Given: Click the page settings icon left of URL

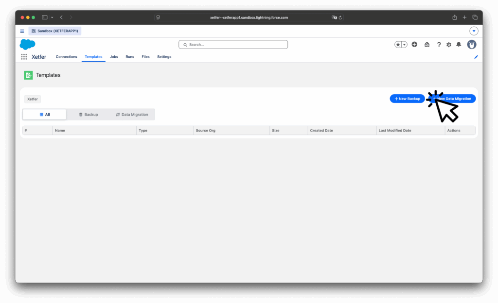Looking at the screenshot, I should pyautogui.click(x=158, y=17).
